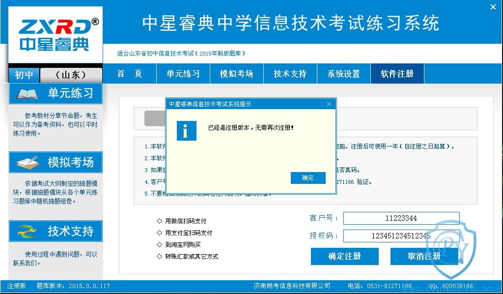Click the pencil paper icon beside 模拟考场
503x294 pixels.
(x=27, y=162)
